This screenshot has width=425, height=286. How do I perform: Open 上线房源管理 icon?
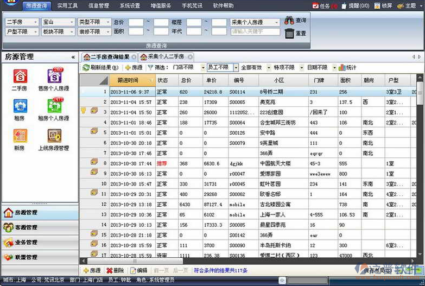pos(54,136)
